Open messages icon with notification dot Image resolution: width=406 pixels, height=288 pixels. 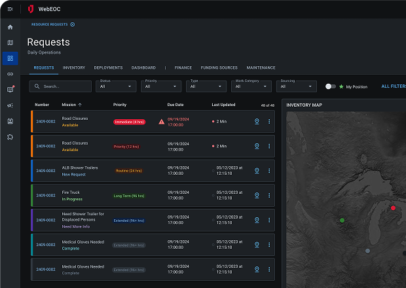tap(10, 90)
